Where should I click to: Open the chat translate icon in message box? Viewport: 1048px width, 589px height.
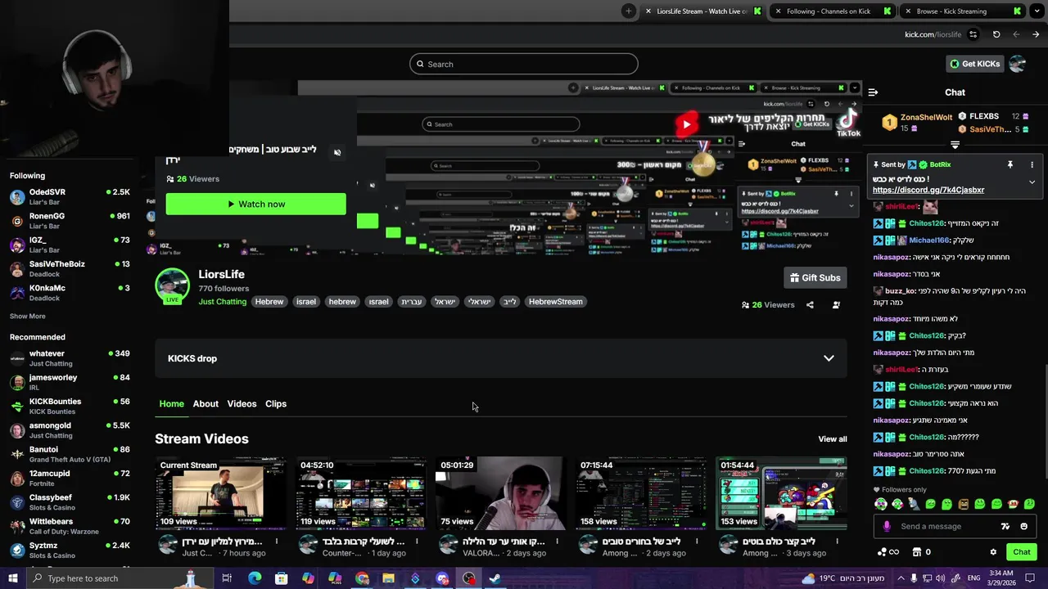tap(1005, 526)
